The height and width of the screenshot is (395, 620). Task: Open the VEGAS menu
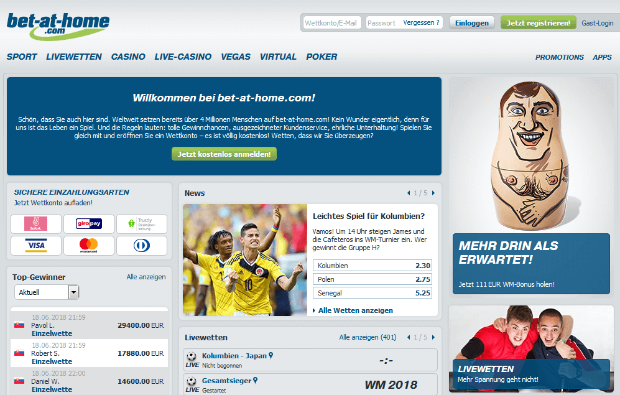(x=236, y=57)
